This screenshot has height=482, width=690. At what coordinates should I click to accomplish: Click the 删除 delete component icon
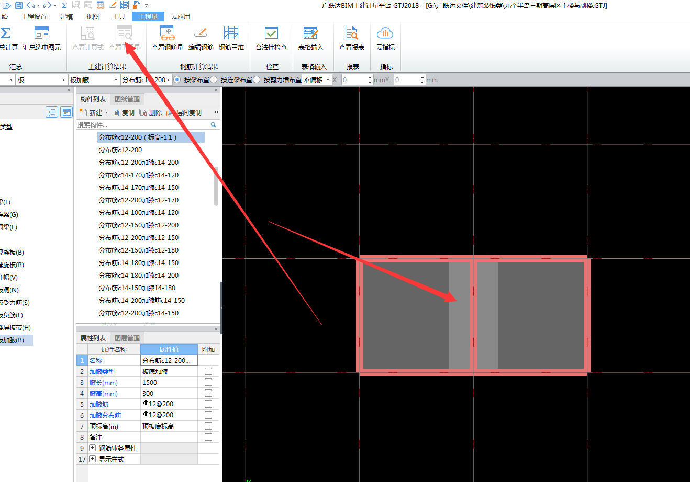(143, 112)
